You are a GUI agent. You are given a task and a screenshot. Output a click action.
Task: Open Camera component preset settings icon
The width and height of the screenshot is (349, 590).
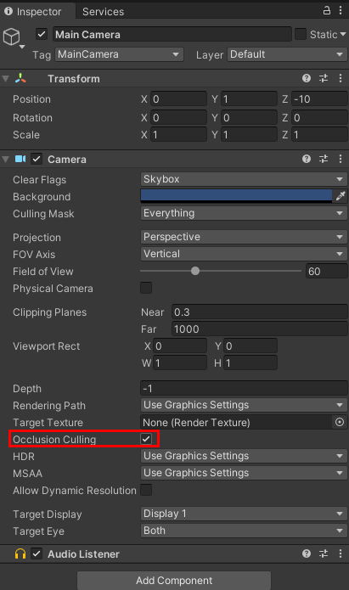[x=324, y=159]
